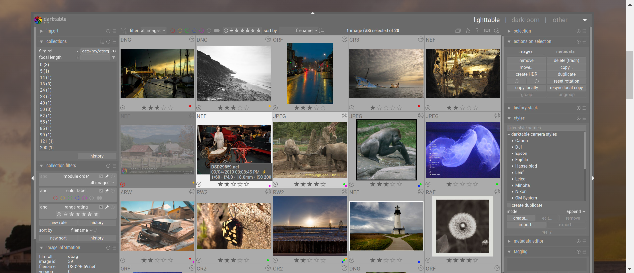Open the focal length property dropdown
The image size is (634, 273).
pos(59,57)
